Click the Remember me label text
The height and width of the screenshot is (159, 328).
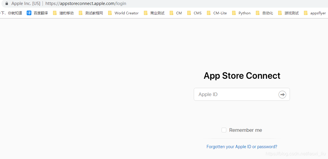pos(246,130)
